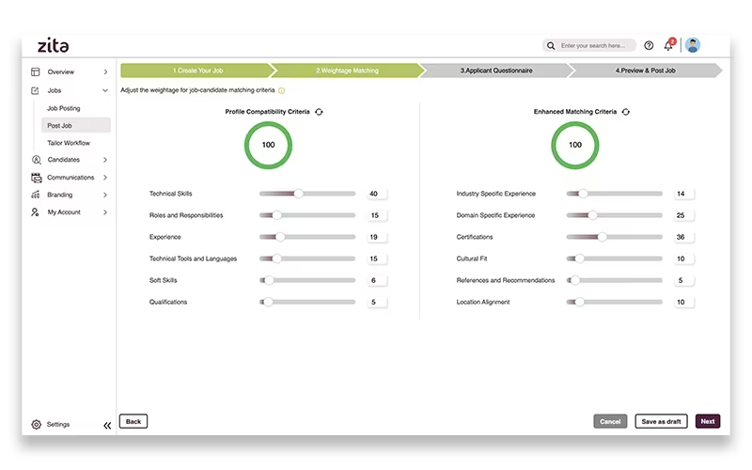Reset Enhanced Matching Criteria weights
Image resolution: width=752 pixels, height=470 pixels.
click(626, 112)
